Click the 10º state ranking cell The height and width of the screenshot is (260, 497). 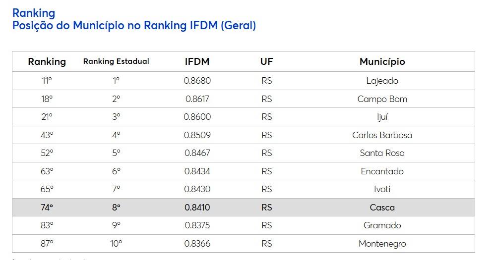pos(116,244)
